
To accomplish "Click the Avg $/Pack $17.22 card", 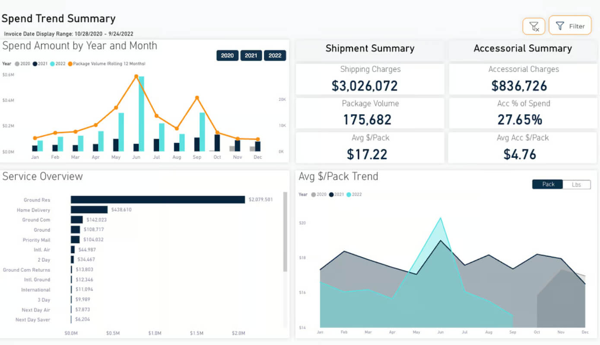I will [370, 148].
